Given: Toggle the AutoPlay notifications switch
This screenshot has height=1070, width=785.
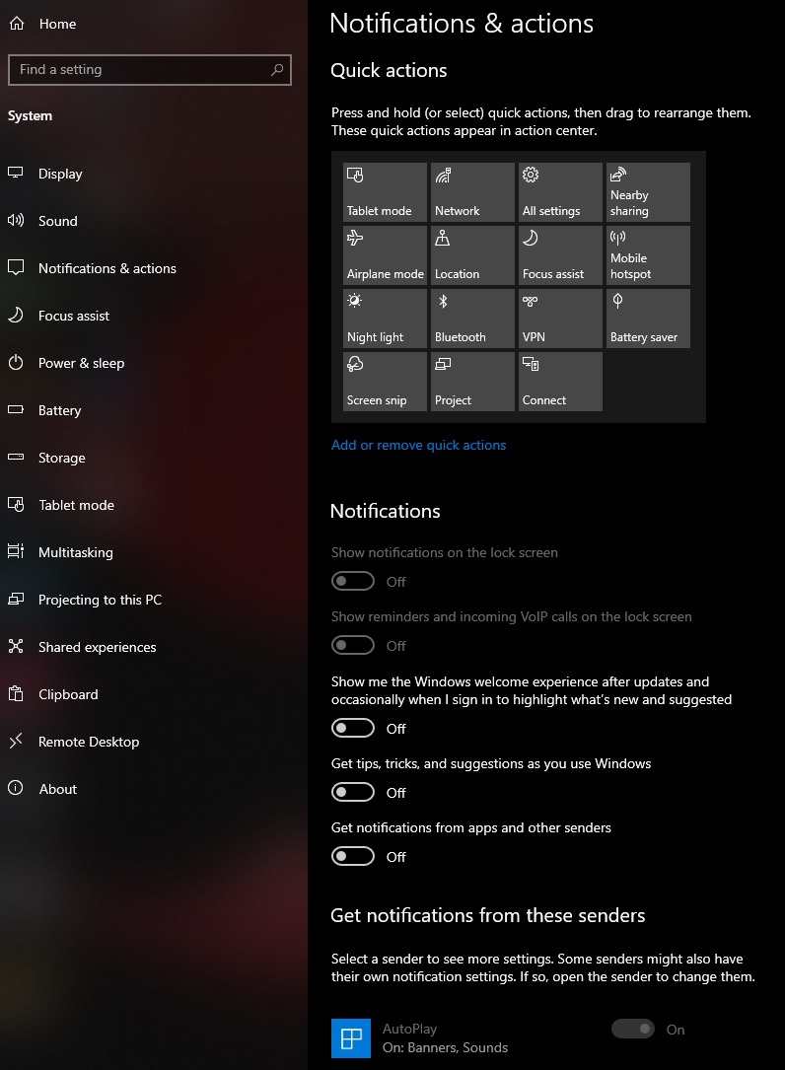Looking at the screenshot, I should click(633, 1029).
